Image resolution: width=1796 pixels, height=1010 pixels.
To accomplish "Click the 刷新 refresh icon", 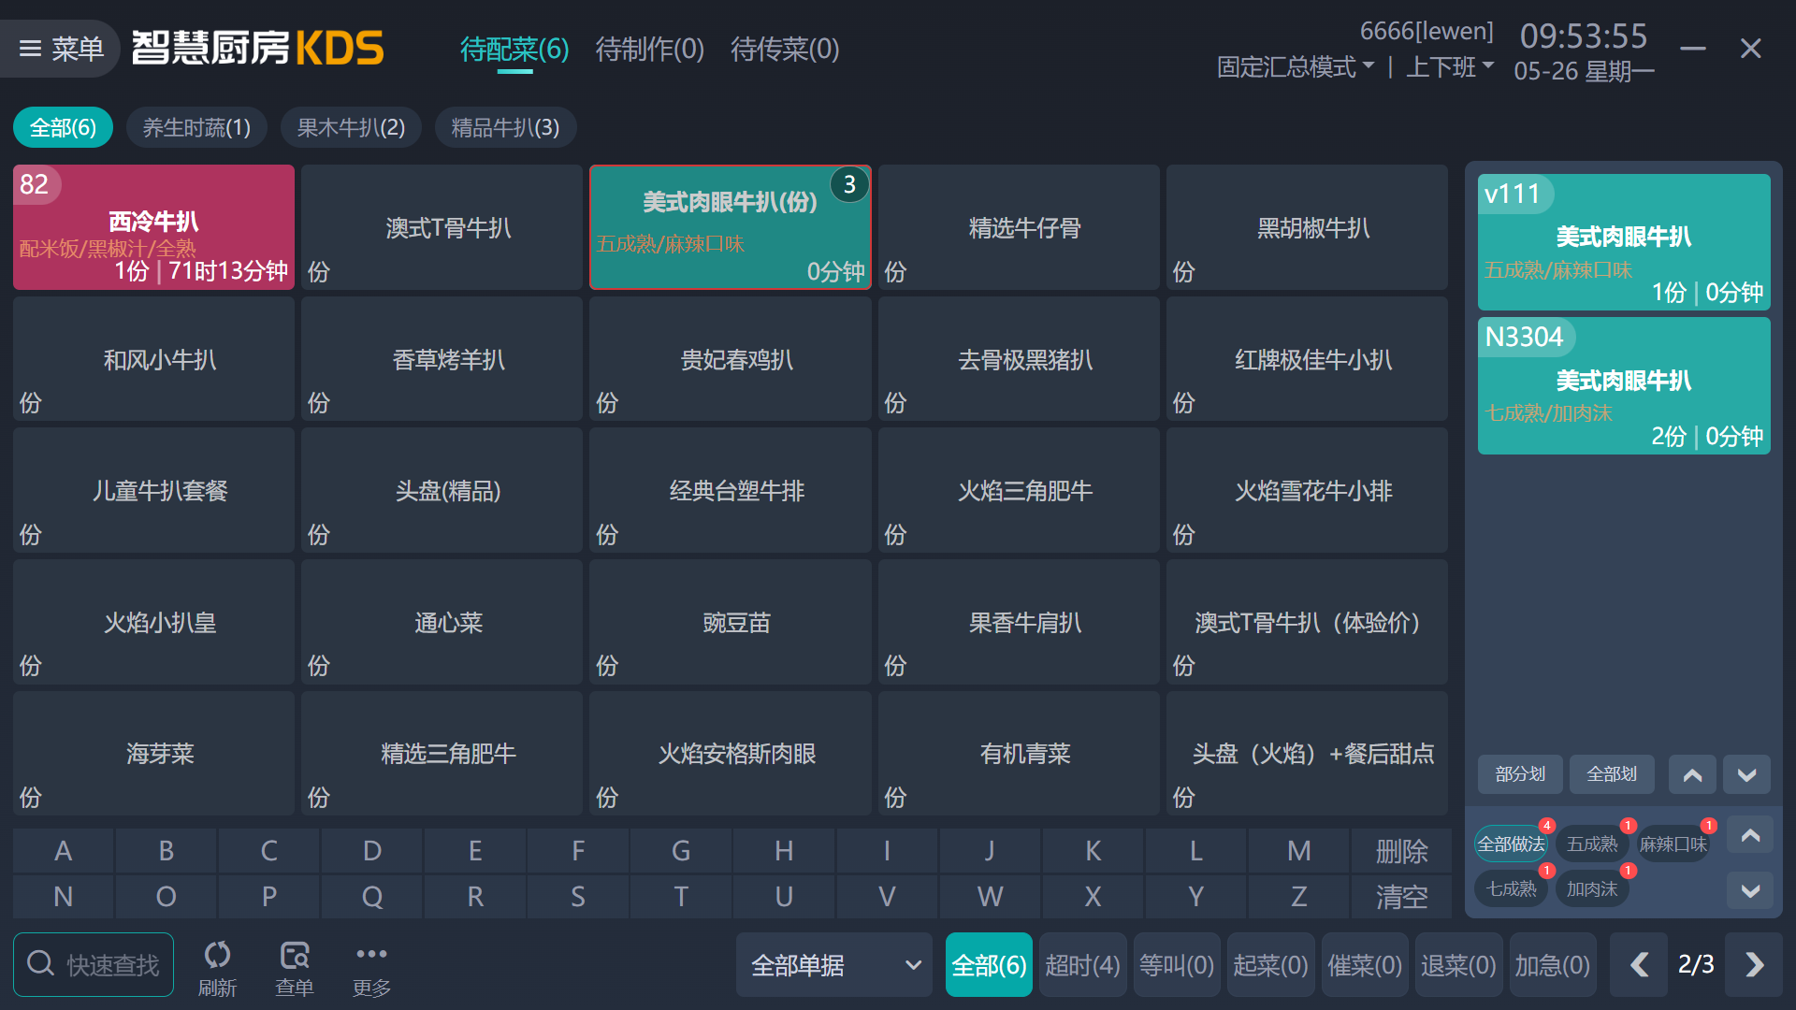I will pos(217,967).
